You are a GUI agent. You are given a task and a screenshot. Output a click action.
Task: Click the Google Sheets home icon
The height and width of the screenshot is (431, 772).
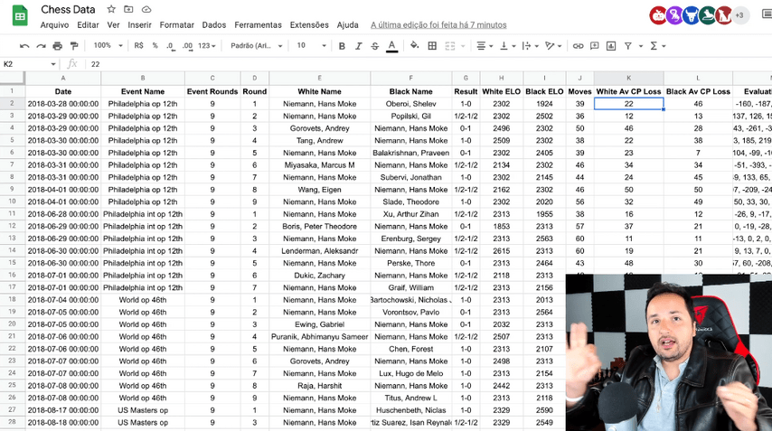20,15
